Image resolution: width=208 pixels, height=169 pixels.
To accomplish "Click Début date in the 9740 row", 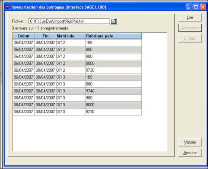I will [x=23, y=91].
